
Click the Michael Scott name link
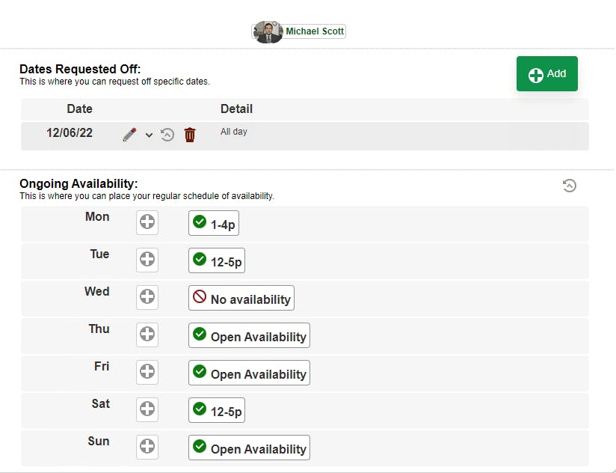click(x=315, y=31)
